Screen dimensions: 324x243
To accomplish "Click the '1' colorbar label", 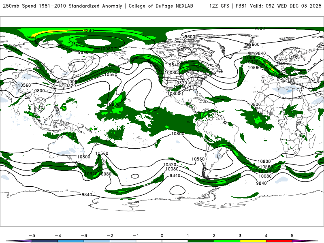I will point(188,236).
